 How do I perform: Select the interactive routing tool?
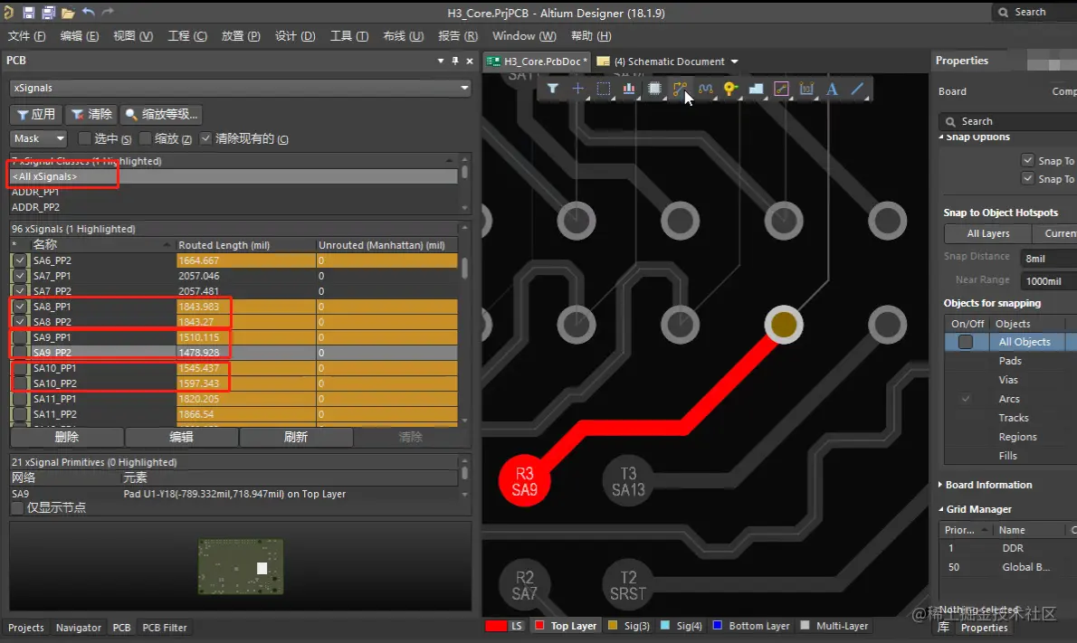680,89
